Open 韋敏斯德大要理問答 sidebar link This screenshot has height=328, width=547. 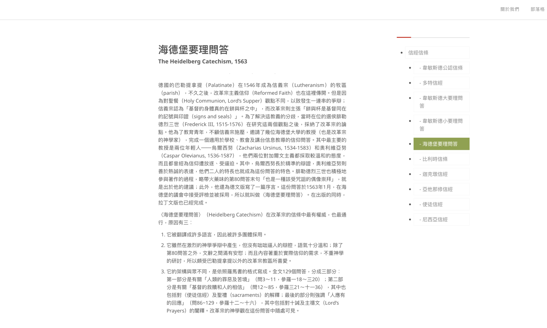(x=441, y=102)
